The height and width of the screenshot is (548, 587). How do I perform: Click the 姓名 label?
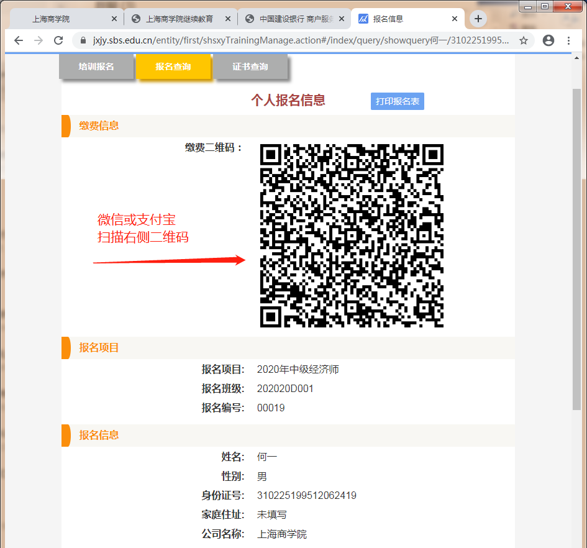point(233,457)
